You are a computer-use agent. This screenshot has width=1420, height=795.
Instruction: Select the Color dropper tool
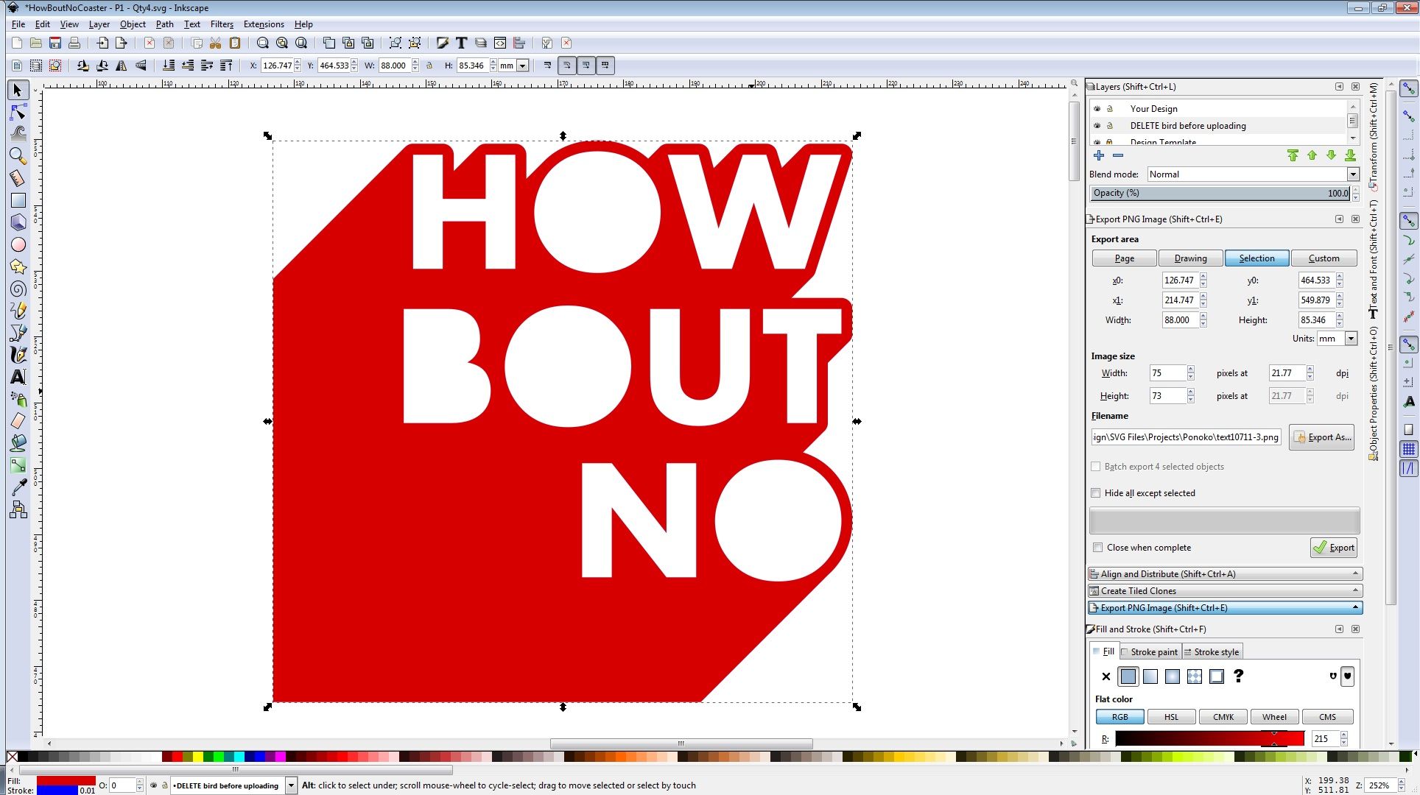(x=18, y=487)
